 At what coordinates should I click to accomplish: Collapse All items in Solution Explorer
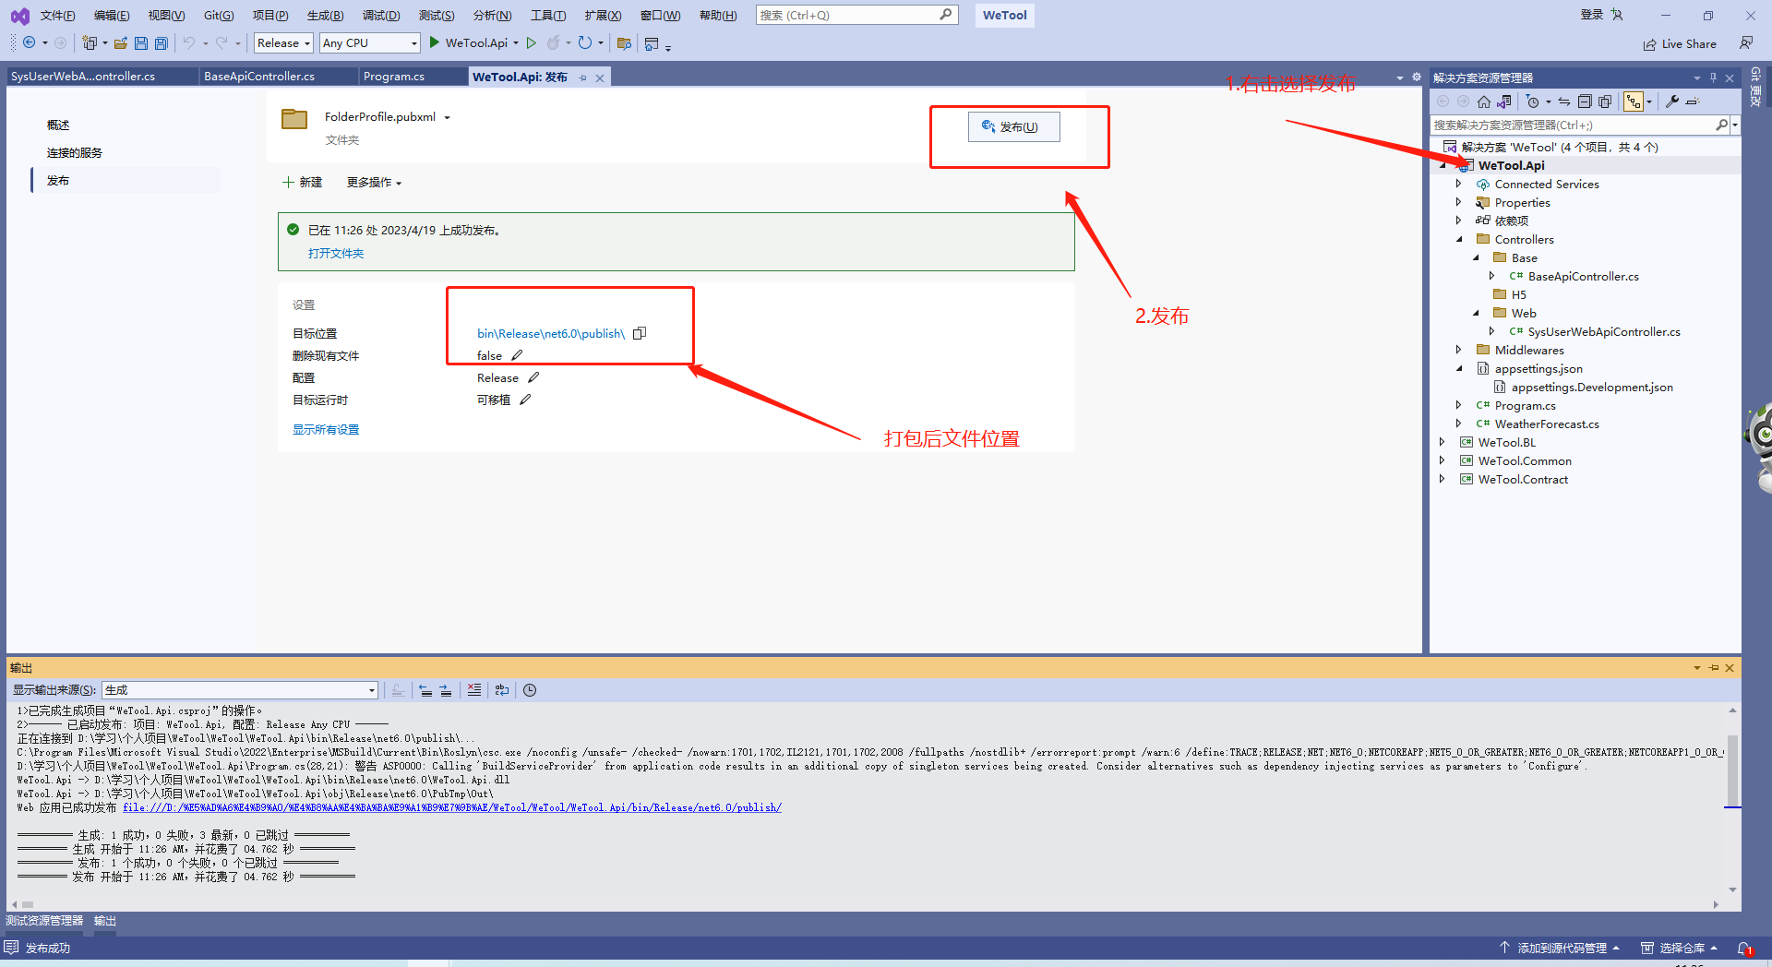point(1584,101)
